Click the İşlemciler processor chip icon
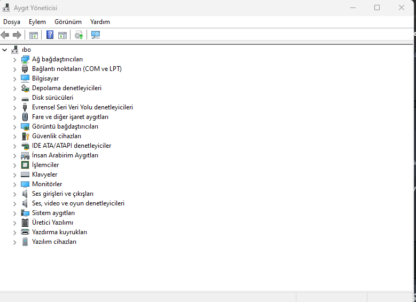 click(x=25, y=165)
